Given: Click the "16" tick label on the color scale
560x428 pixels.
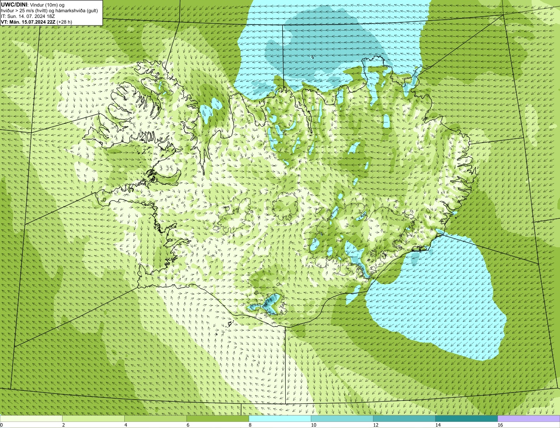Looking at the screenshot, I should coord(500,425).
